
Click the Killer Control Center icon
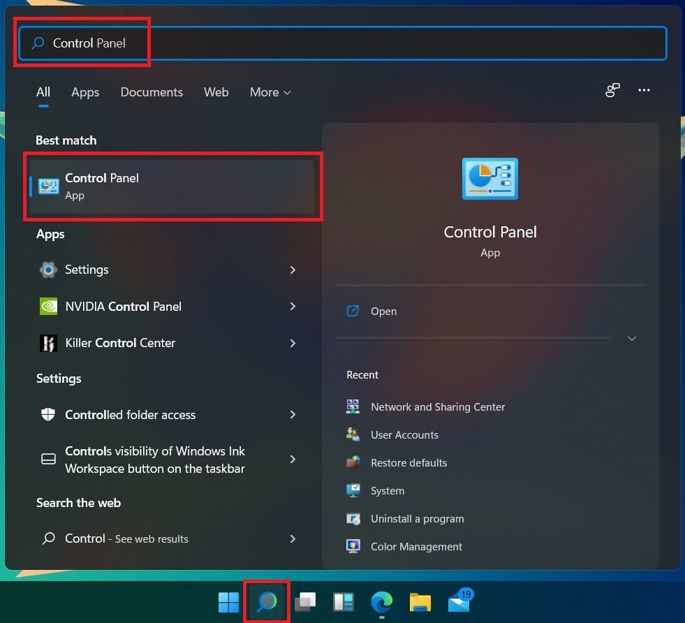[x=48, y=343]
